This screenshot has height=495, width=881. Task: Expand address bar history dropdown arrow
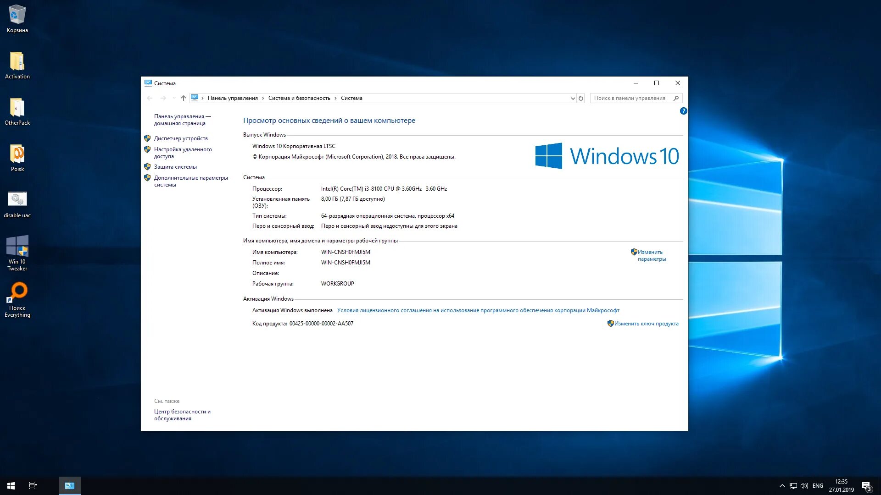[573, 98]
